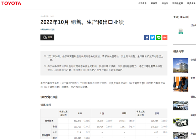Open the company headquarters building thumbnail
The height and width of the screenshot is (139, 196).
181,65
